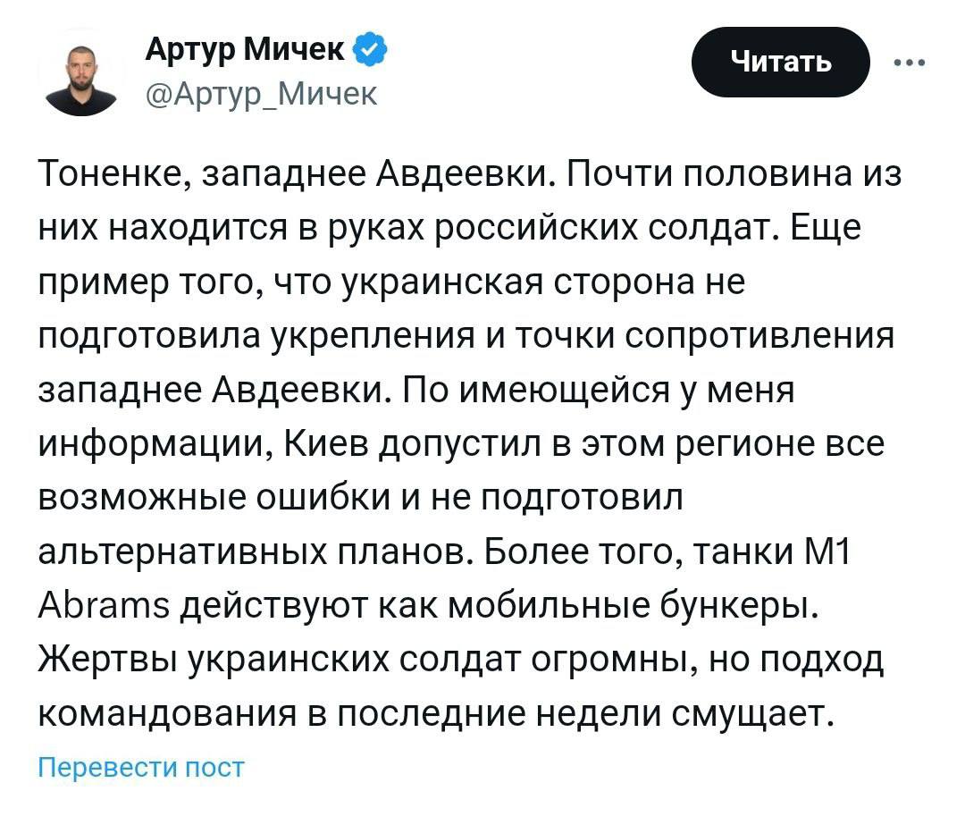Click the @Артур_Мичек handle
Image resolution: width=965 pixels, height=825 pixels.
coord(262,94)
